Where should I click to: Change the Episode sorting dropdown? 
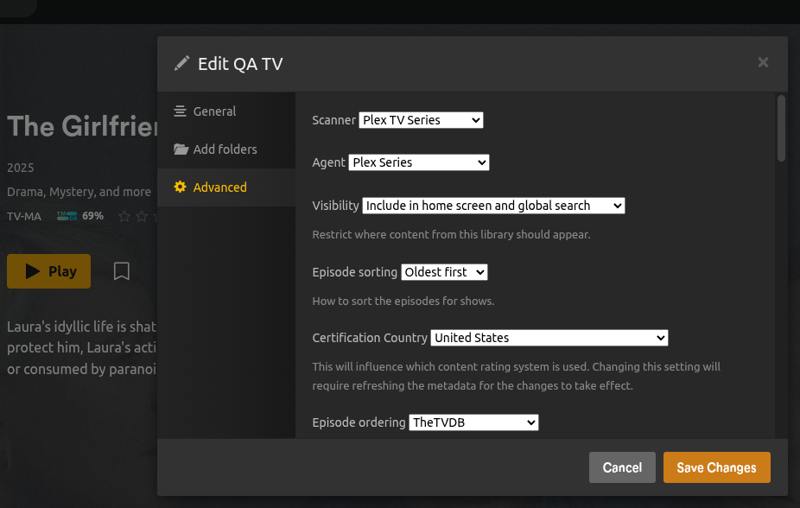pos(444,272)
